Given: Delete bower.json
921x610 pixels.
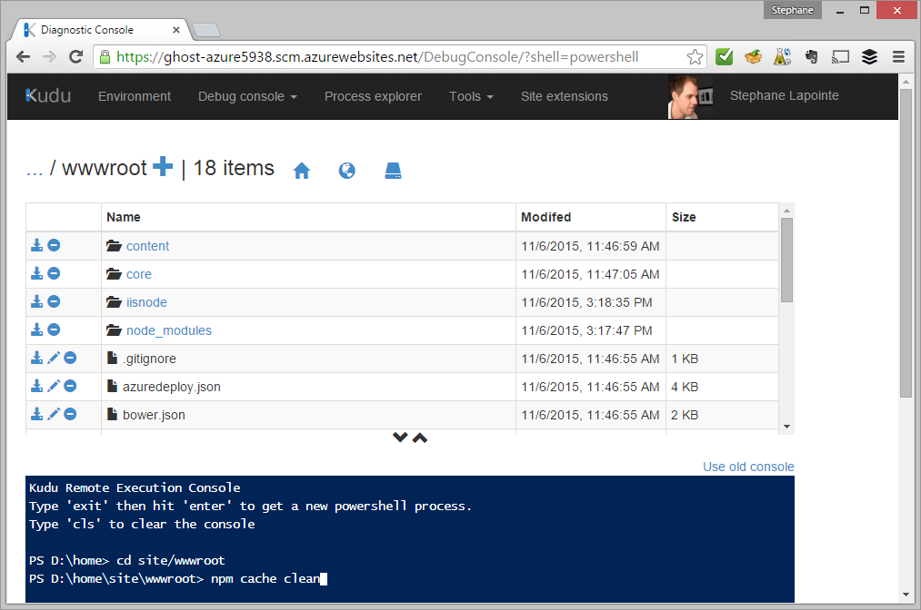Looking at the screenshot, I should (x=70, y=414).
